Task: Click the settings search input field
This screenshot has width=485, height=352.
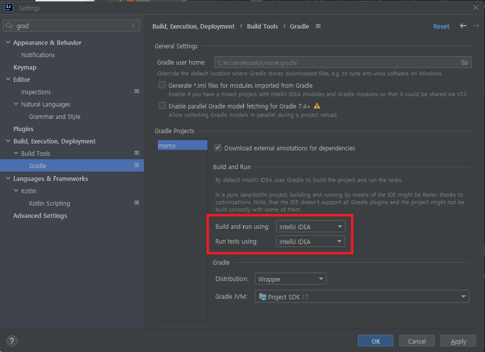Action: tap(71, 26)
